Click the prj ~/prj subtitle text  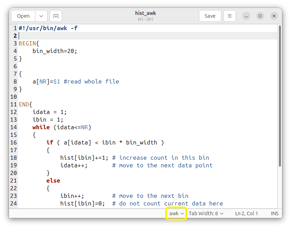[145, 19]
